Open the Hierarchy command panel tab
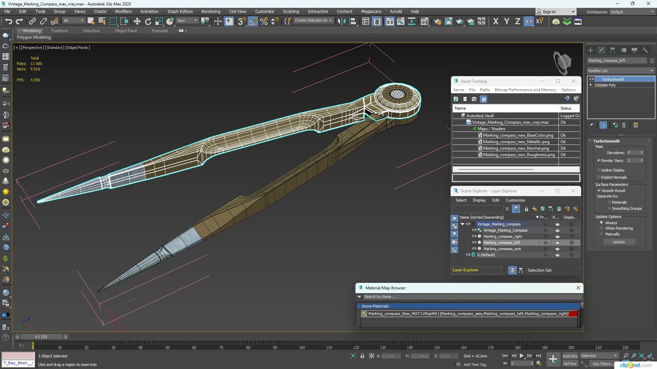Image resolution: width=657 pixels, height=369 pixels. tap(613, 50)
